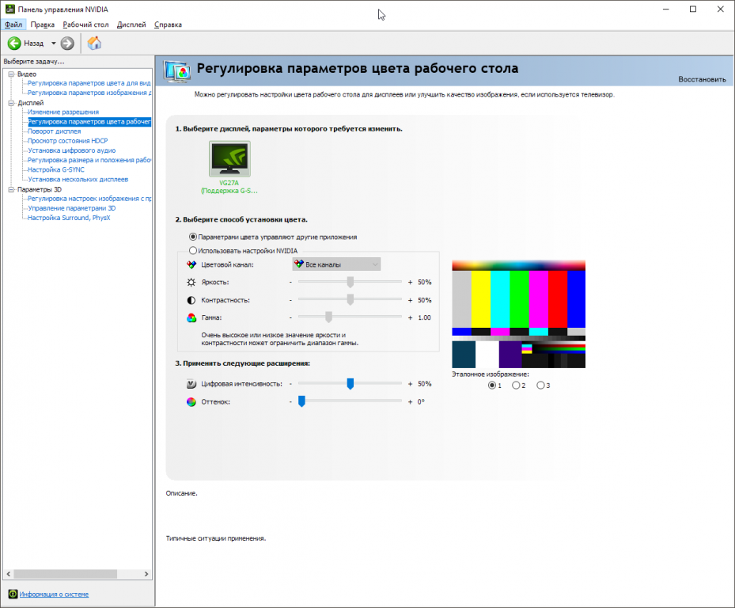Click the grey Forward arrow icon
The width and height of the screenshot is (735, 608).
tap(67, 44)
